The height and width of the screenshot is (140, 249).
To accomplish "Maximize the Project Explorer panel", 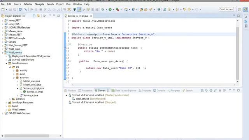I will click(x=58, y=16).
